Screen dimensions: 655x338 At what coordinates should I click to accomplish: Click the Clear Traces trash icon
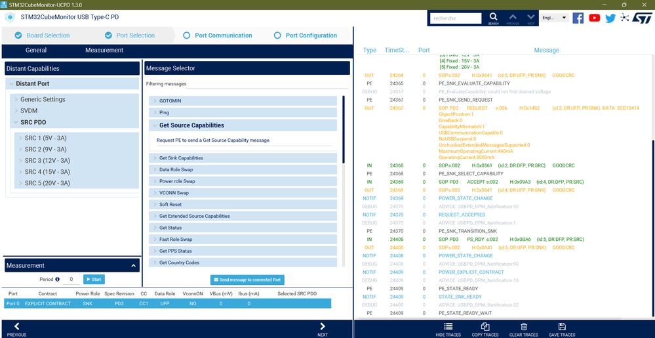pyautogui.click(x=524, y=327)
